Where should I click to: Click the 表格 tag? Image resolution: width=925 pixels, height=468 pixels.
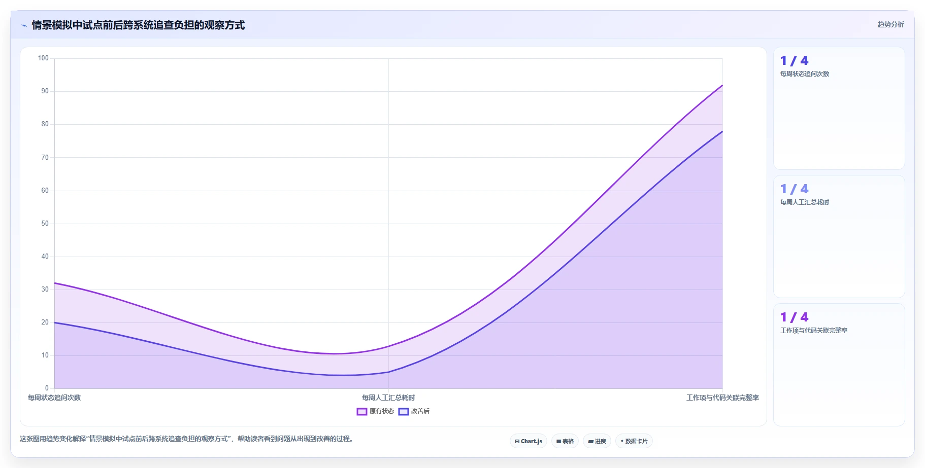(565, 441)
